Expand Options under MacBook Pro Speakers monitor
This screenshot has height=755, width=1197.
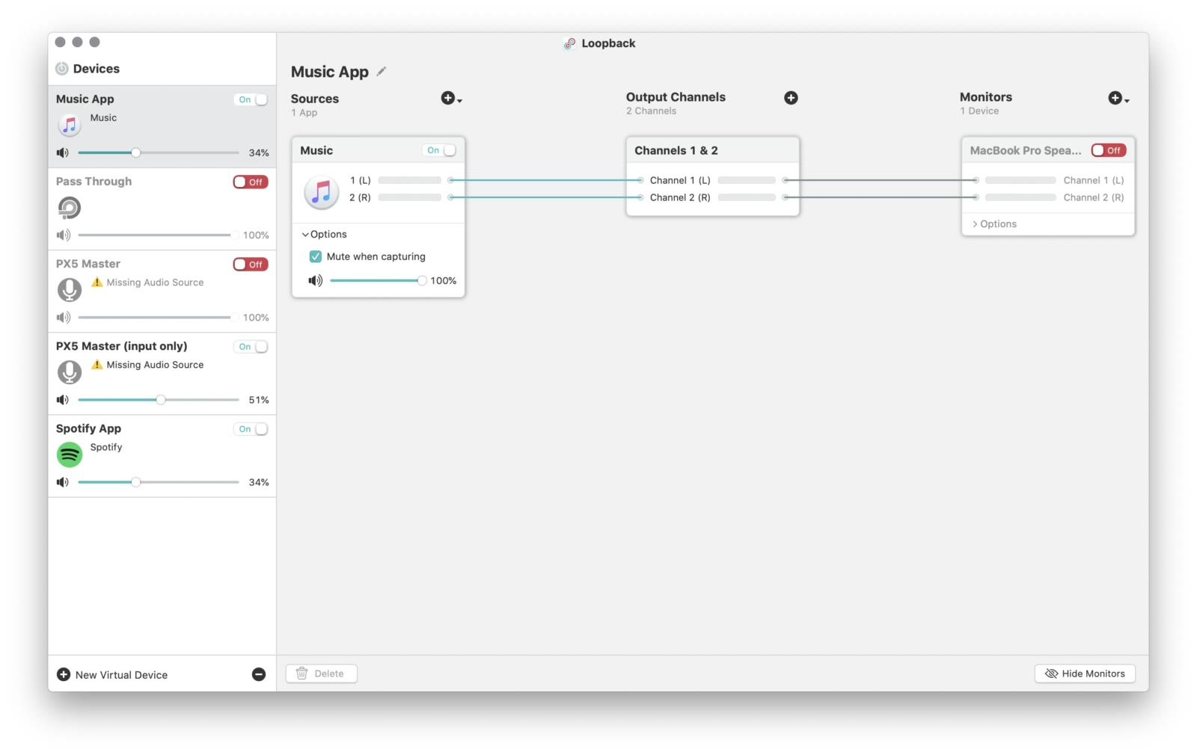pos(994,224)
